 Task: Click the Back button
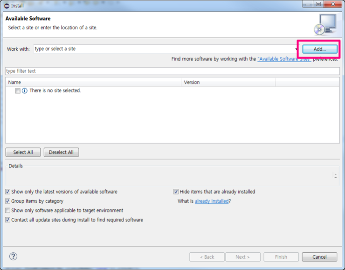point(207,257)
